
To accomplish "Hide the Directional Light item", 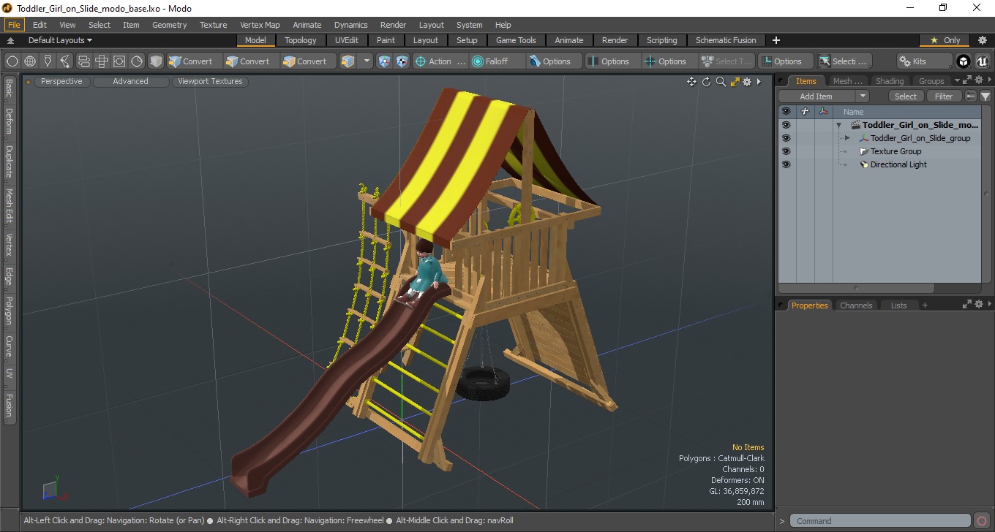I will pos(786,164).
